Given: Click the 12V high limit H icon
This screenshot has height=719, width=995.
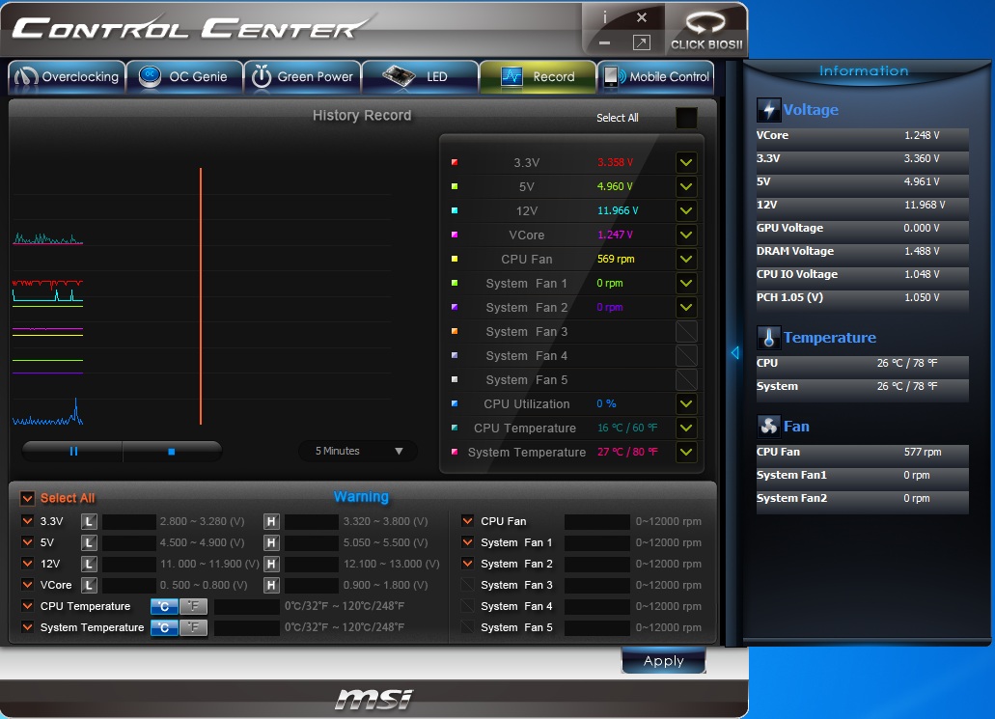Looking at the screenshot, I should [x=271, y=564].
